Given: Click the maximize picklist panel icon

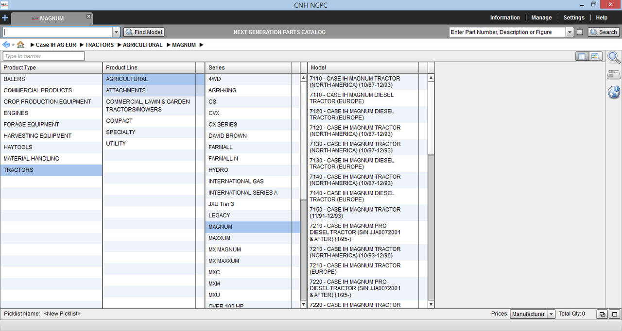Looking at the screenshot, I should (x=614, y=314).
